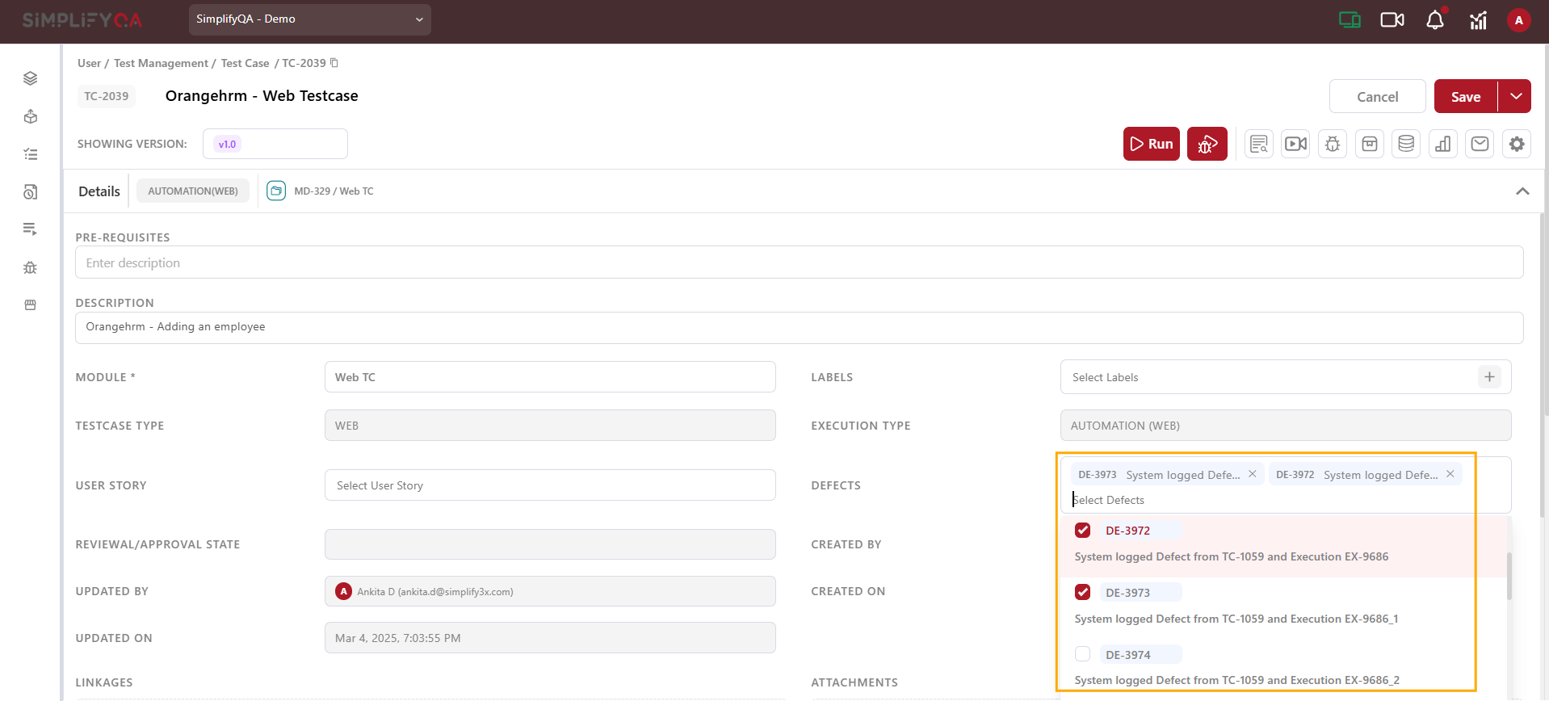Expand the Save button dropdown arrow
The width and height of the screenshot is (1549, 701).
point(1515,96)
